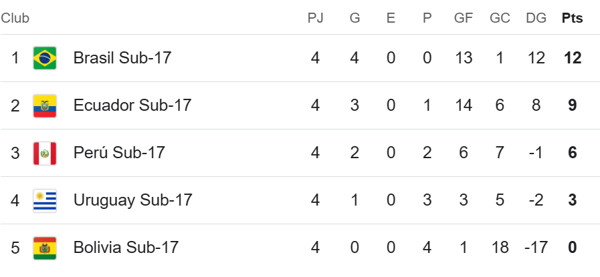The width and height of the screenshot is (600, 277).
Task: Open the Brasil Sub-17 team link
Action: [x=122, y=58]
